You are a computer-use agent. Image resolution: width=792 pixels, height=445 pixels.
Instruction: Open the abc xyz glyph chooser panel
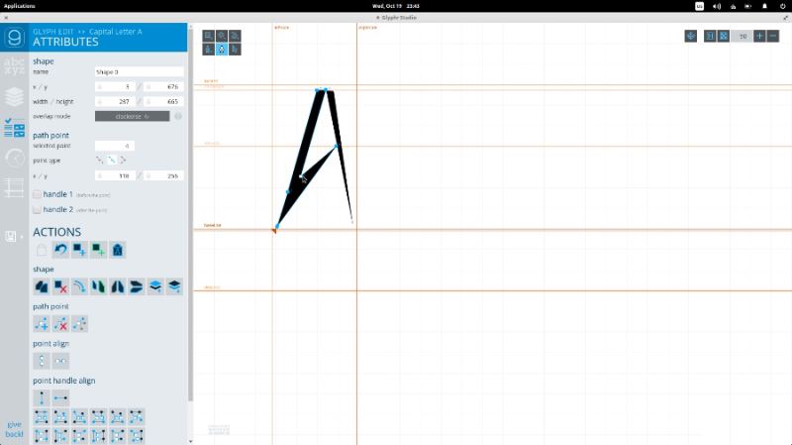coord(14,66)
